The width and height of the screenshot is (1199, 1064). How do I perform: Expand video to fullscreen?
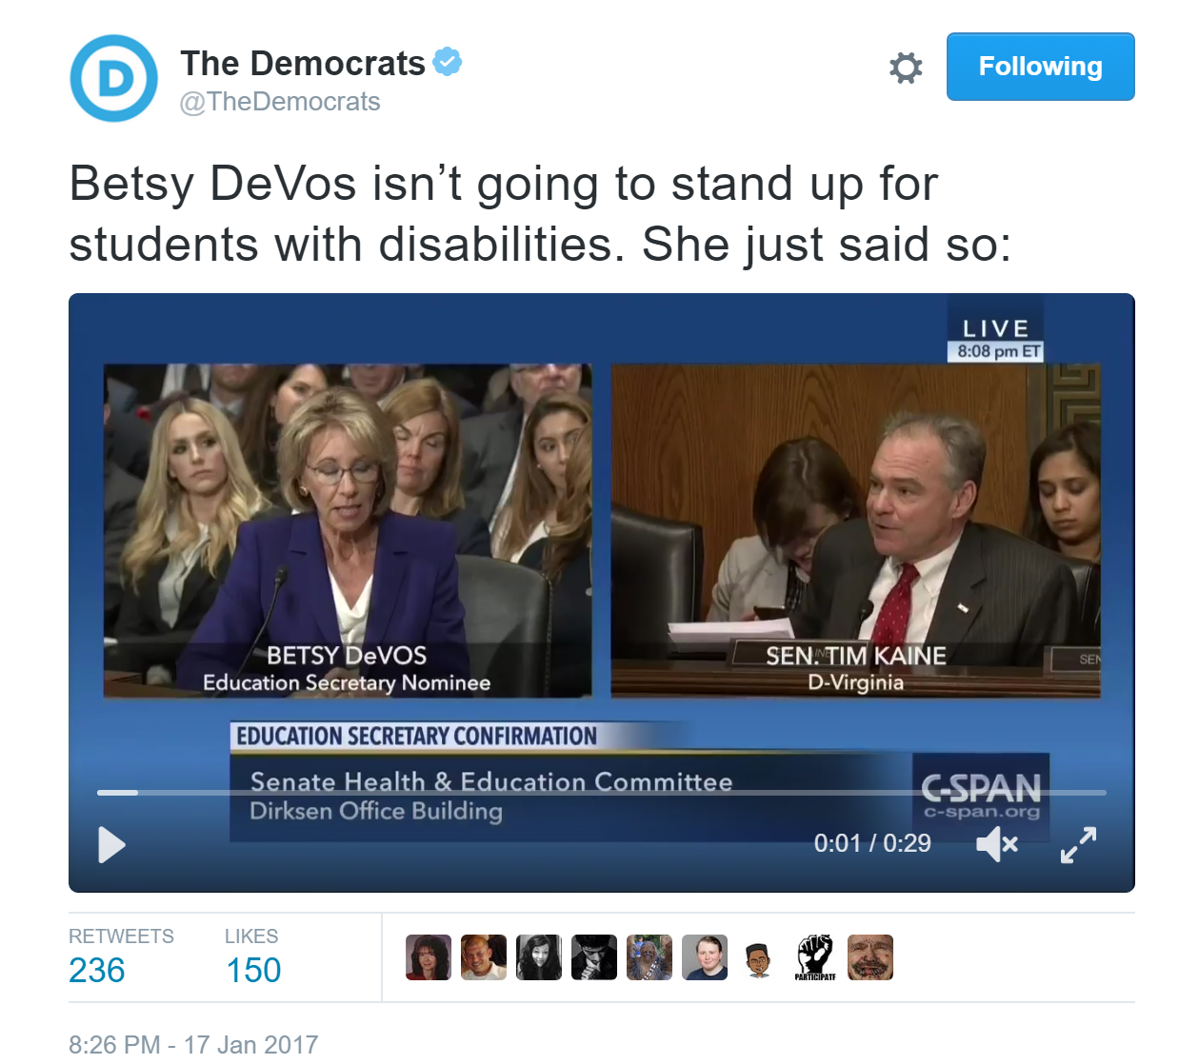[1079, 844]
